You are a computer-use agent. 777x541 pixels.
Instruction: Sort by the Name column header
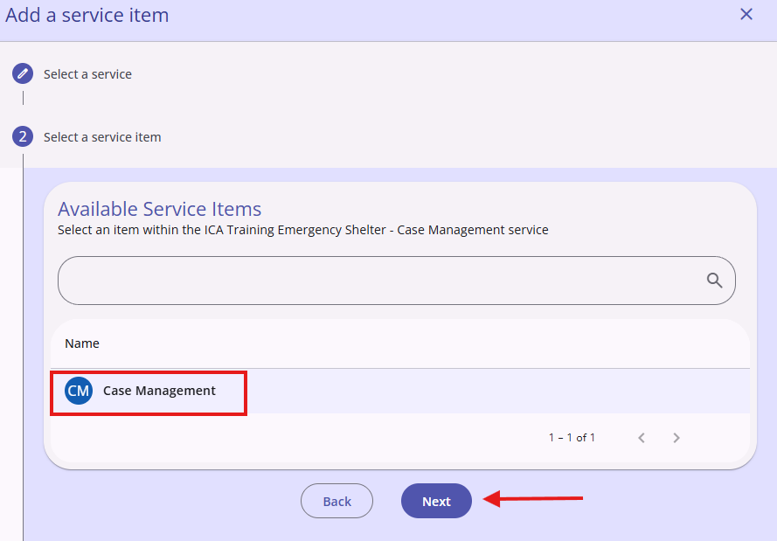pyautogui.click(x=82, y=343)
